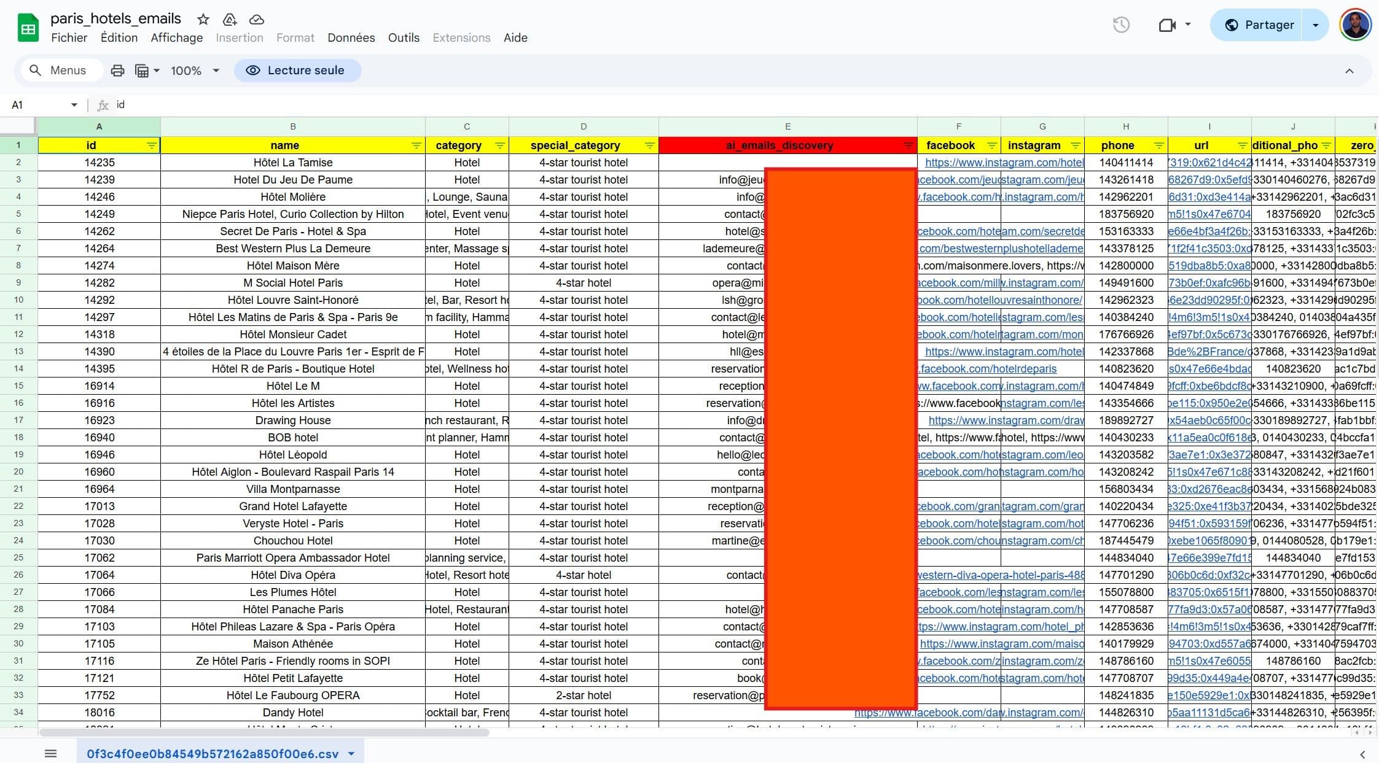Select the cell Dandy Hotel
The height and width of the screenshot is (763, 1379).
[x=293, y=713]
